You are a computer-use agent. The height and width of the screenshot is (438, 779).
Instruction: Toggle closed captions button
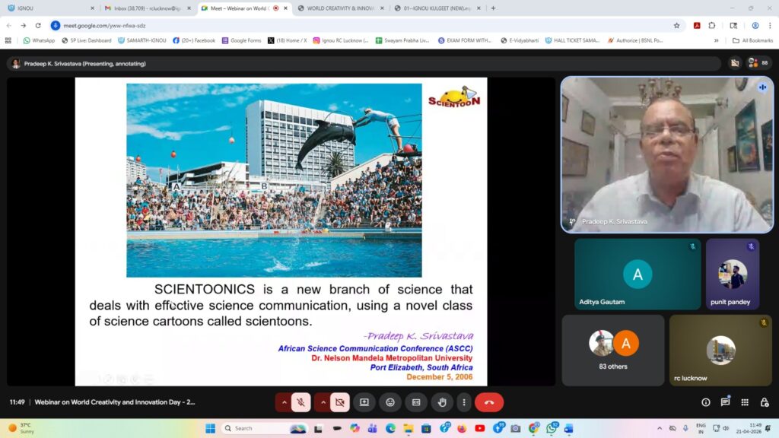coord(416,402)
